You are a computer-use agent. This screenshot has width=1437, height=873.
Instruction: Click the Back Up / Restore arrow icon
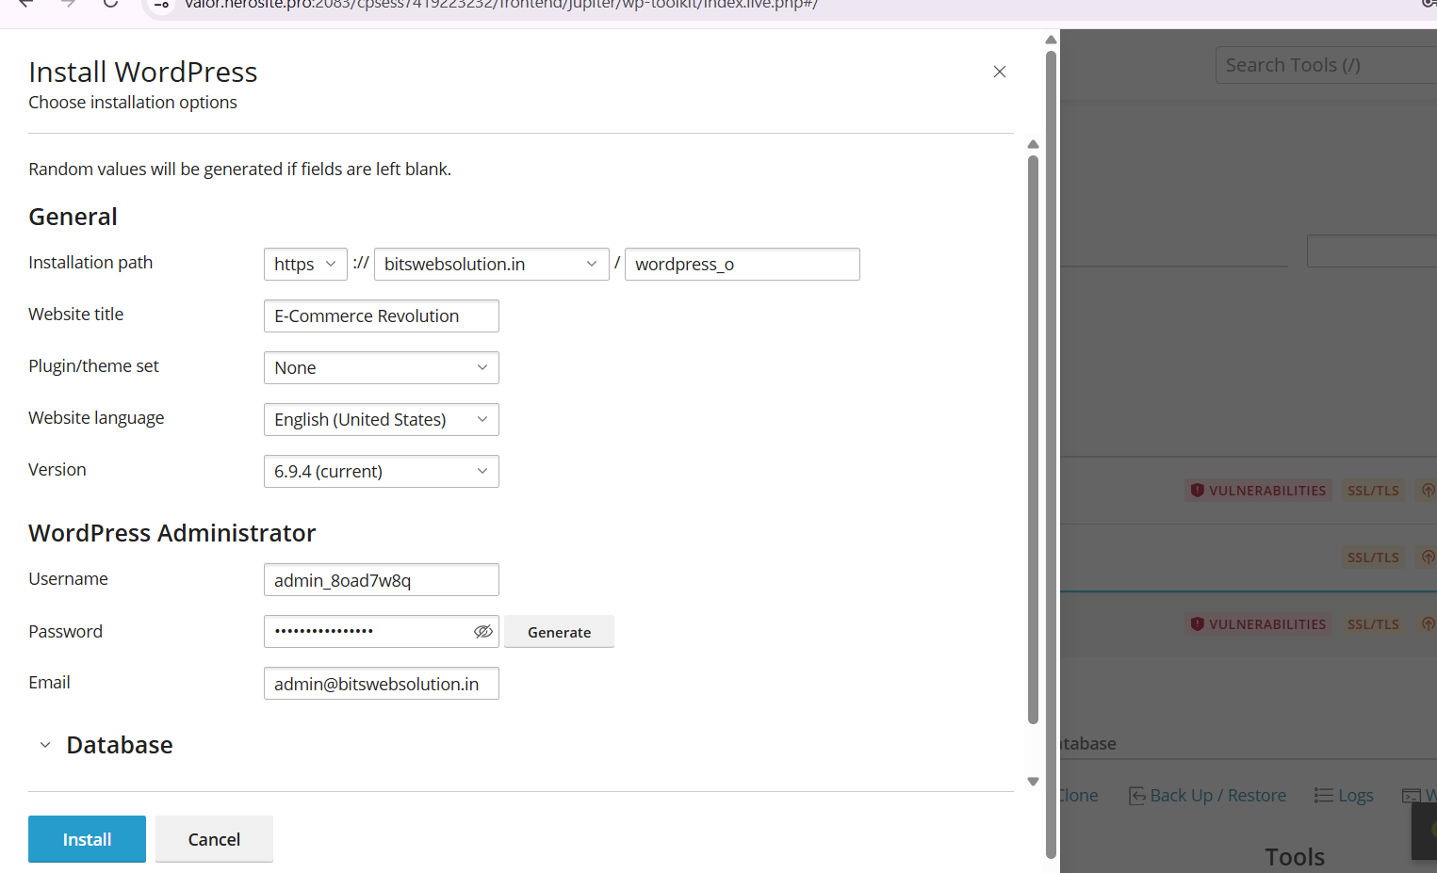(x=1136, y=795)
